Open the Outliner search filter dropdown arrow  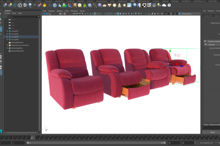pyautogui.click(x=39, y=17)
